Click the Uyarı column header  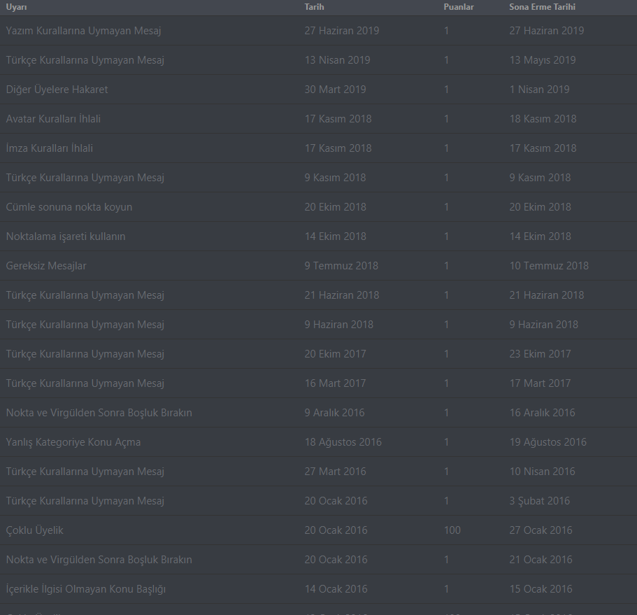(16, 7)
